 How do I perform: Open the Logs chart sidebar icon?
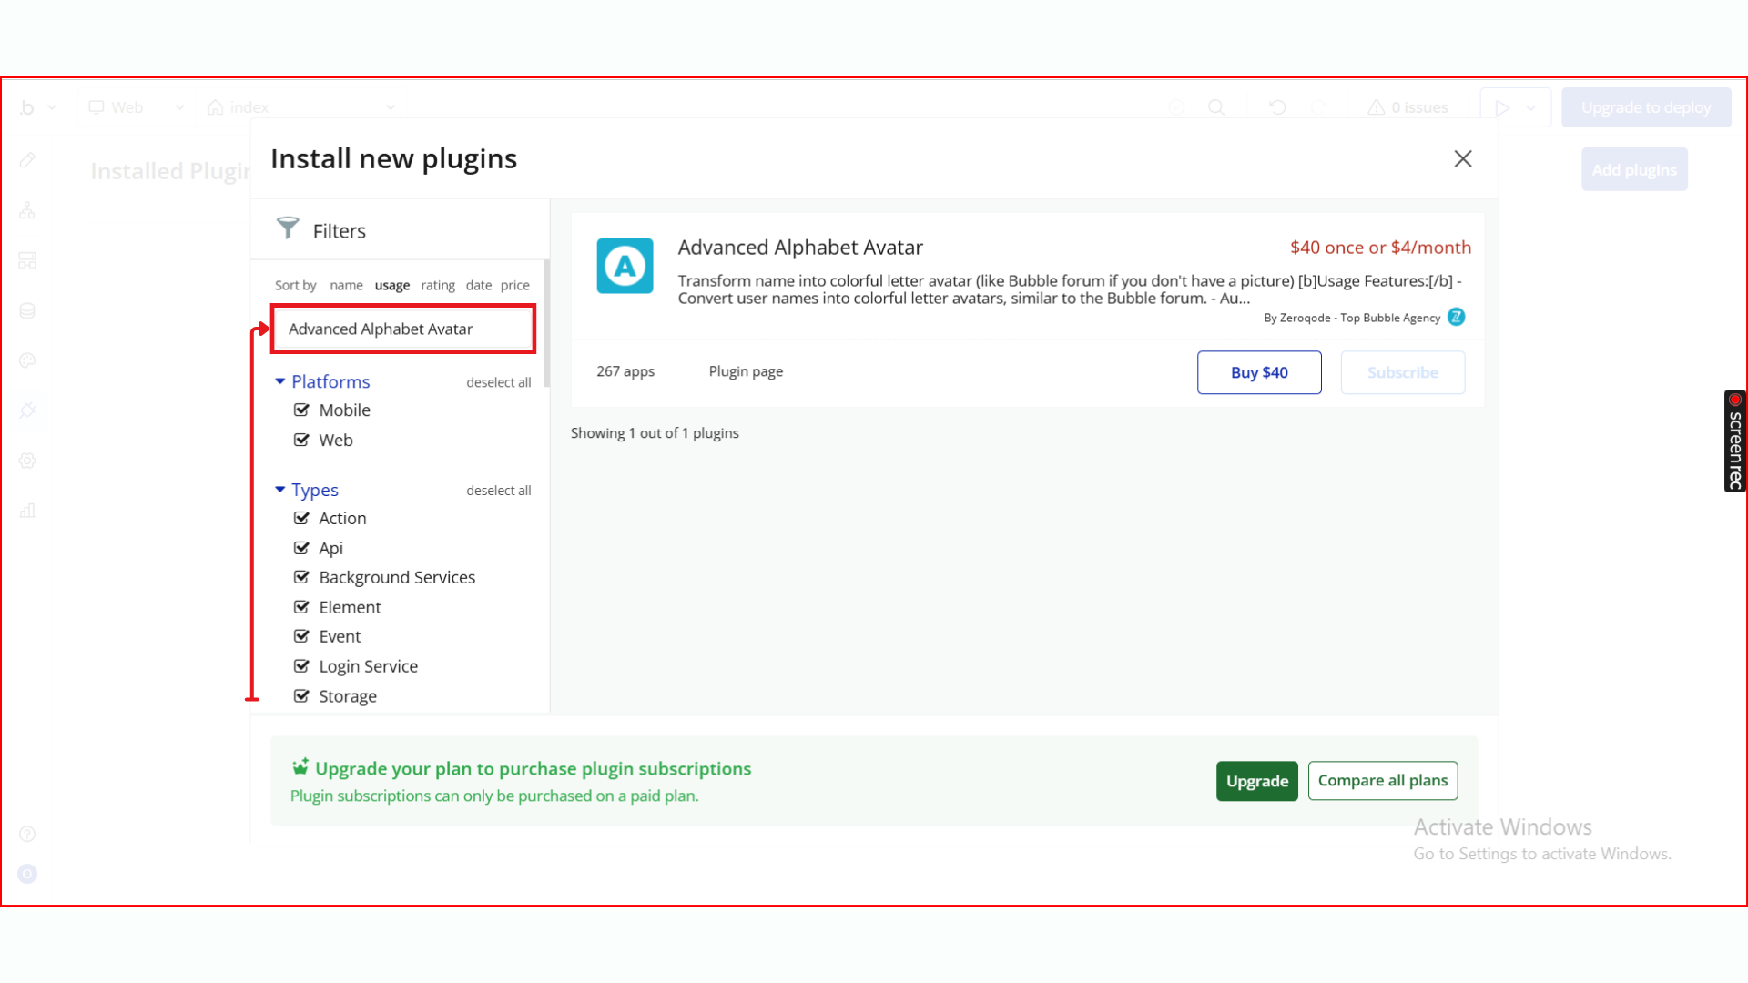[x=27, y=511]
